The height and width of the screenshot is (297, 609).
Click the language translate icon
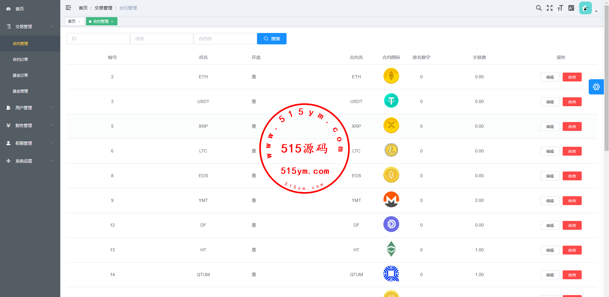click(x=571, y=8)
